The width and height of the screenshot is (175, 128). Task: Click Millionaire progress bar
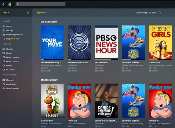pos(79,59)
